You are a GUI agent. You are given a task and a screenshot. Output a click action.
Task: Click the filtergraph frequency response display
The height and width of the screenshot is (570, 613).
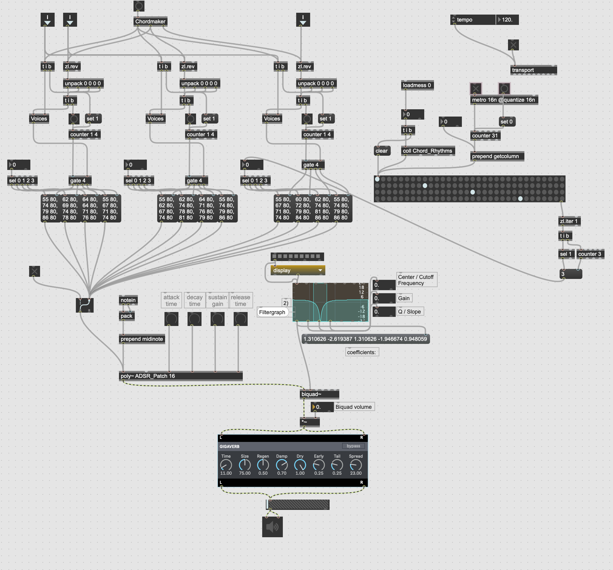click(330, 302)
